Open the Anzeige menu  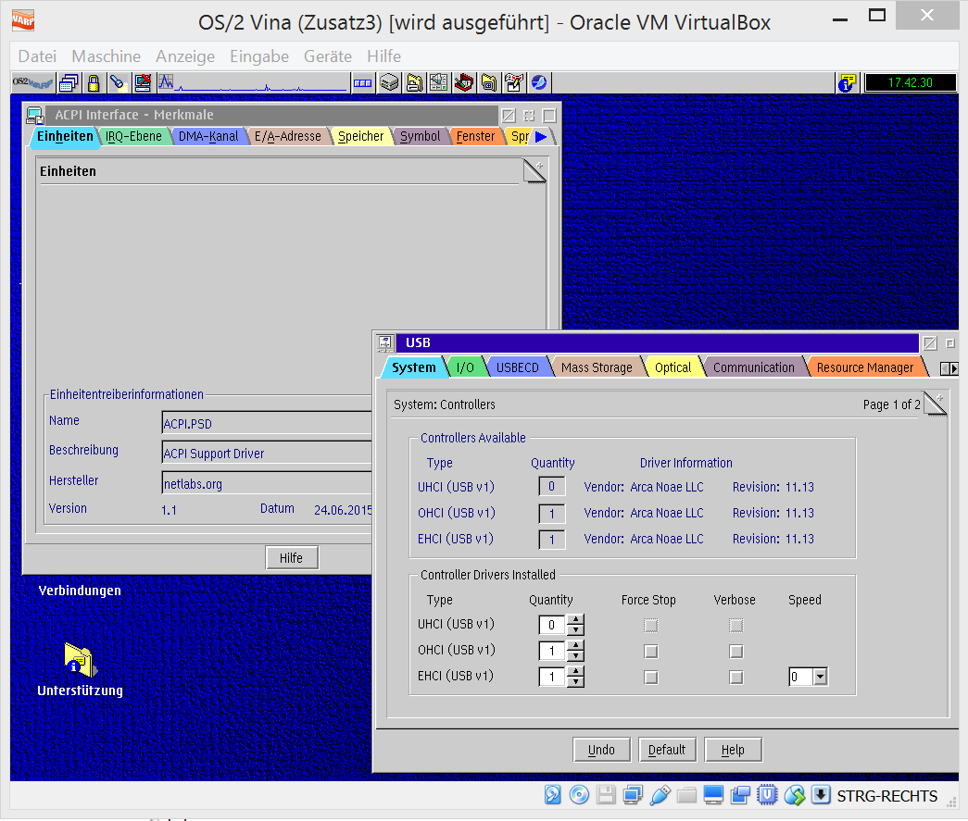(185, 56)
